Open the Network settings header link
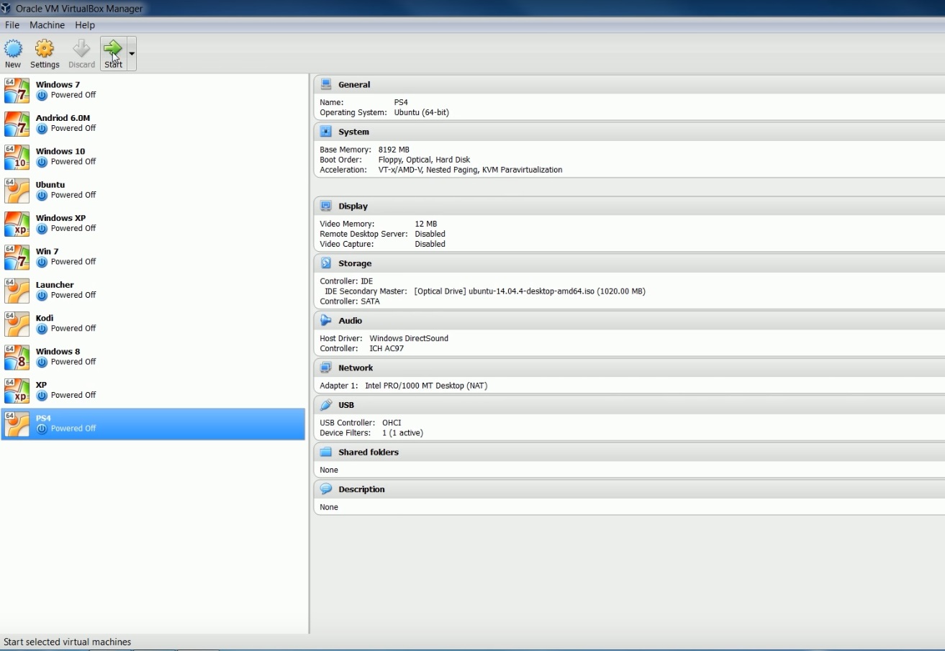Viewport: 945px width, 651px height. click(x=356, y=368)
